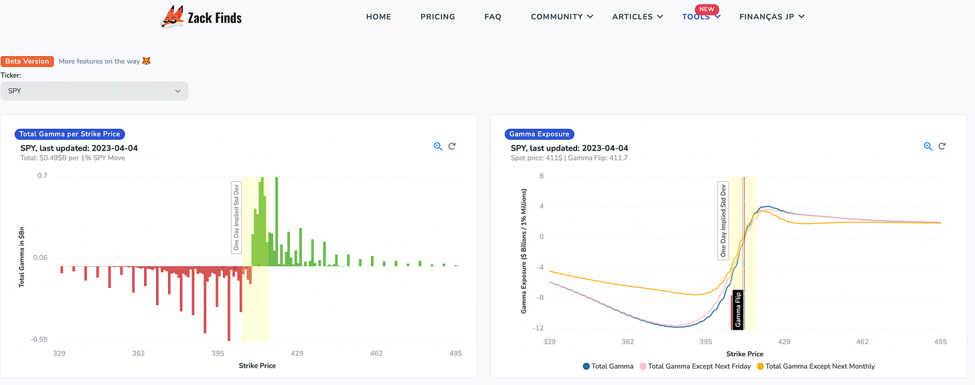
Task: Click the Total Gamma per Strike Price label
Action: click(x=70, y=134)
